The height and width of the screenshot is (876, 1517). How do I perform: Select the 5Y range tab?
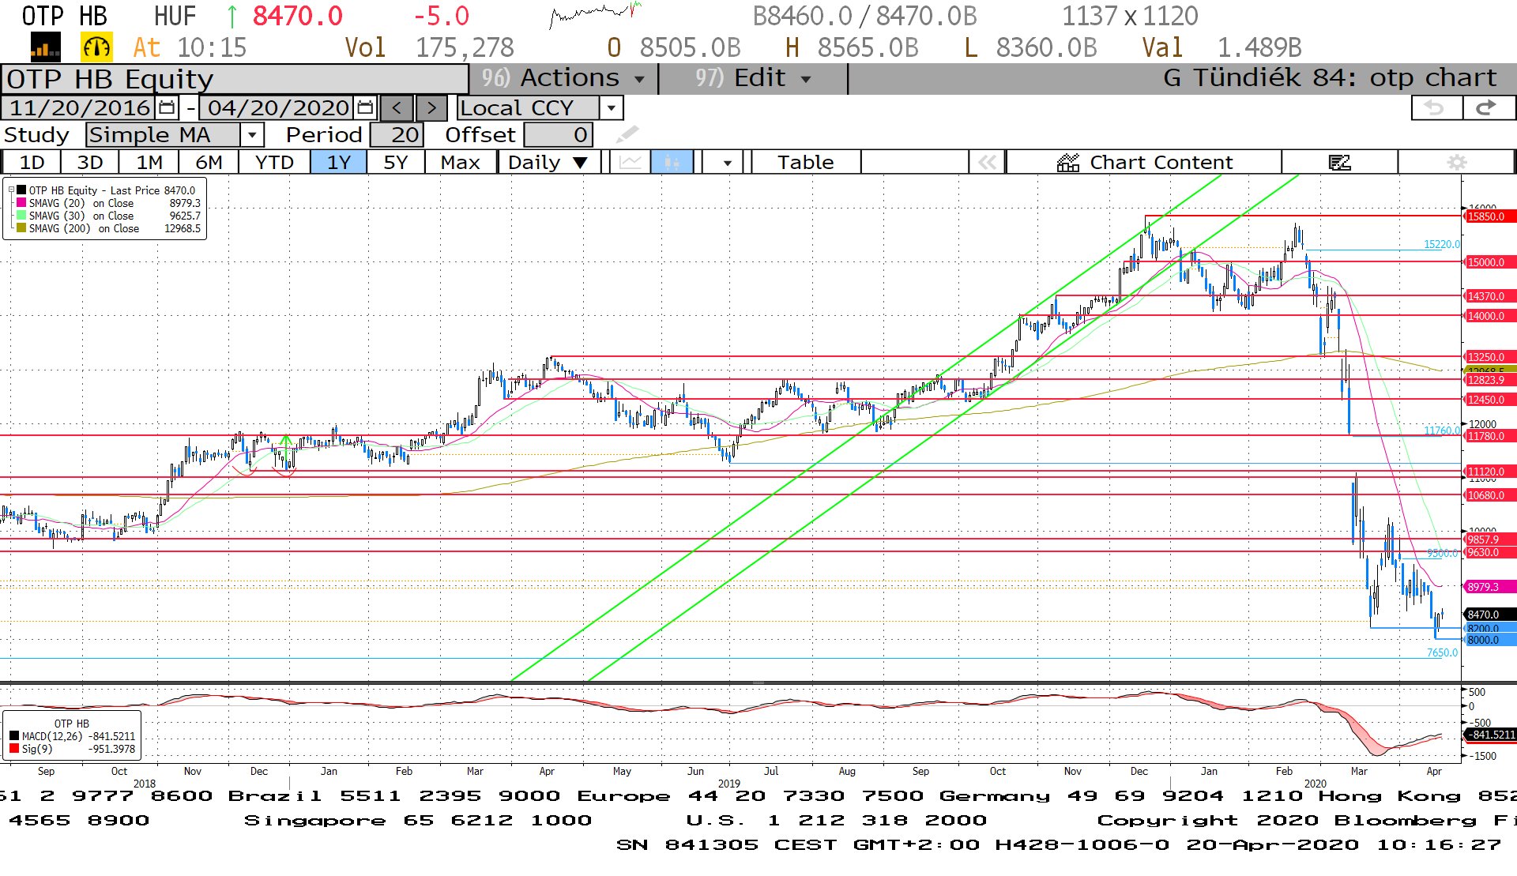(x=395, y=162)
